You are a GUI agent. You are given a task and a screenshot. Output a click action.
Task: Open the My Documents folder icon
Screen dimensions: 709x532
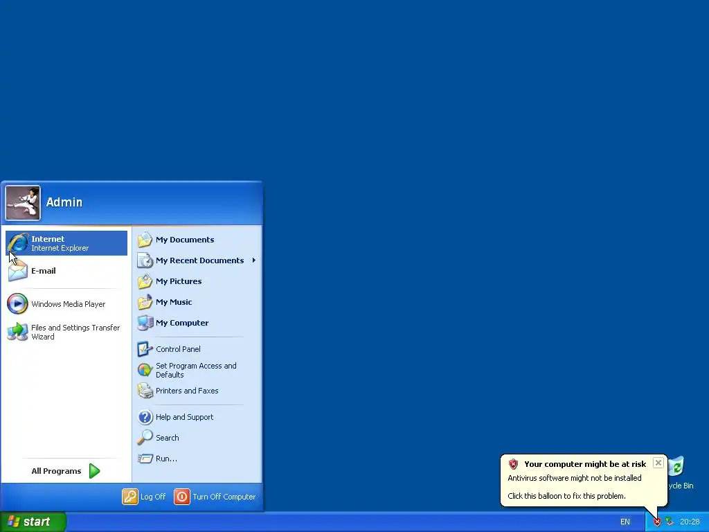pyautogui.click(x=145, y=240)
